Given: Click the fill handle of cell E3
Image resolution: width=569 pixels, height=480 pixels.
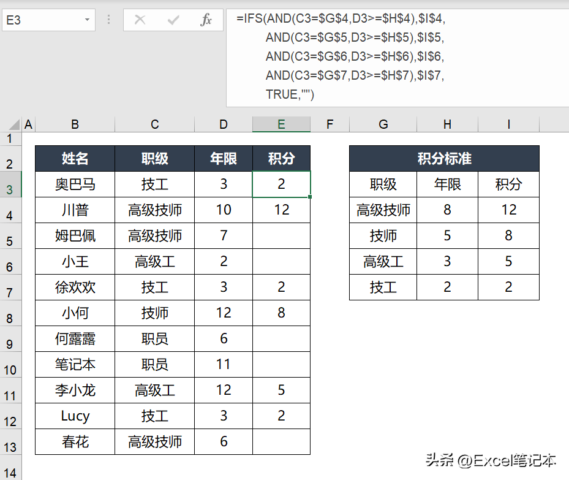Looking at the screenshot, I should 310,197.
